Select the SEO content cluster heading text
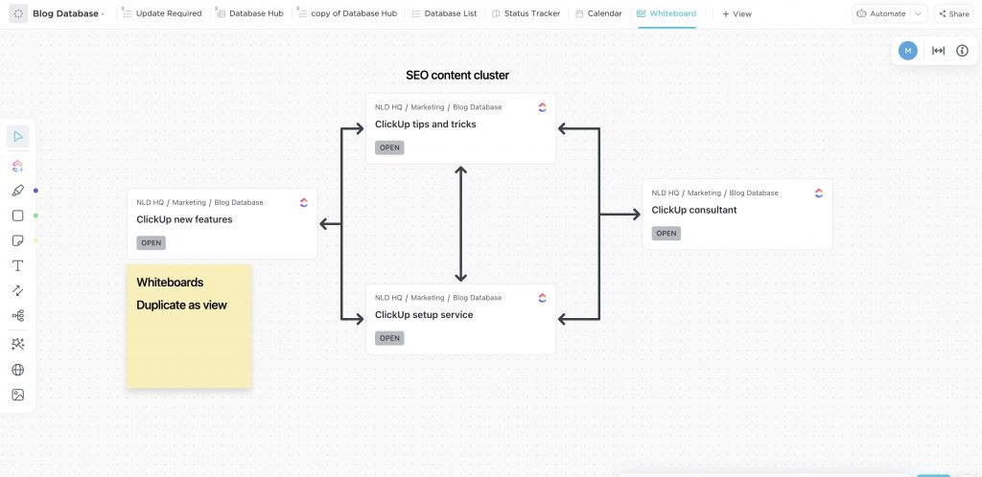Image resolution: width=982 pixels, height=477 pixels. [457, 75]
